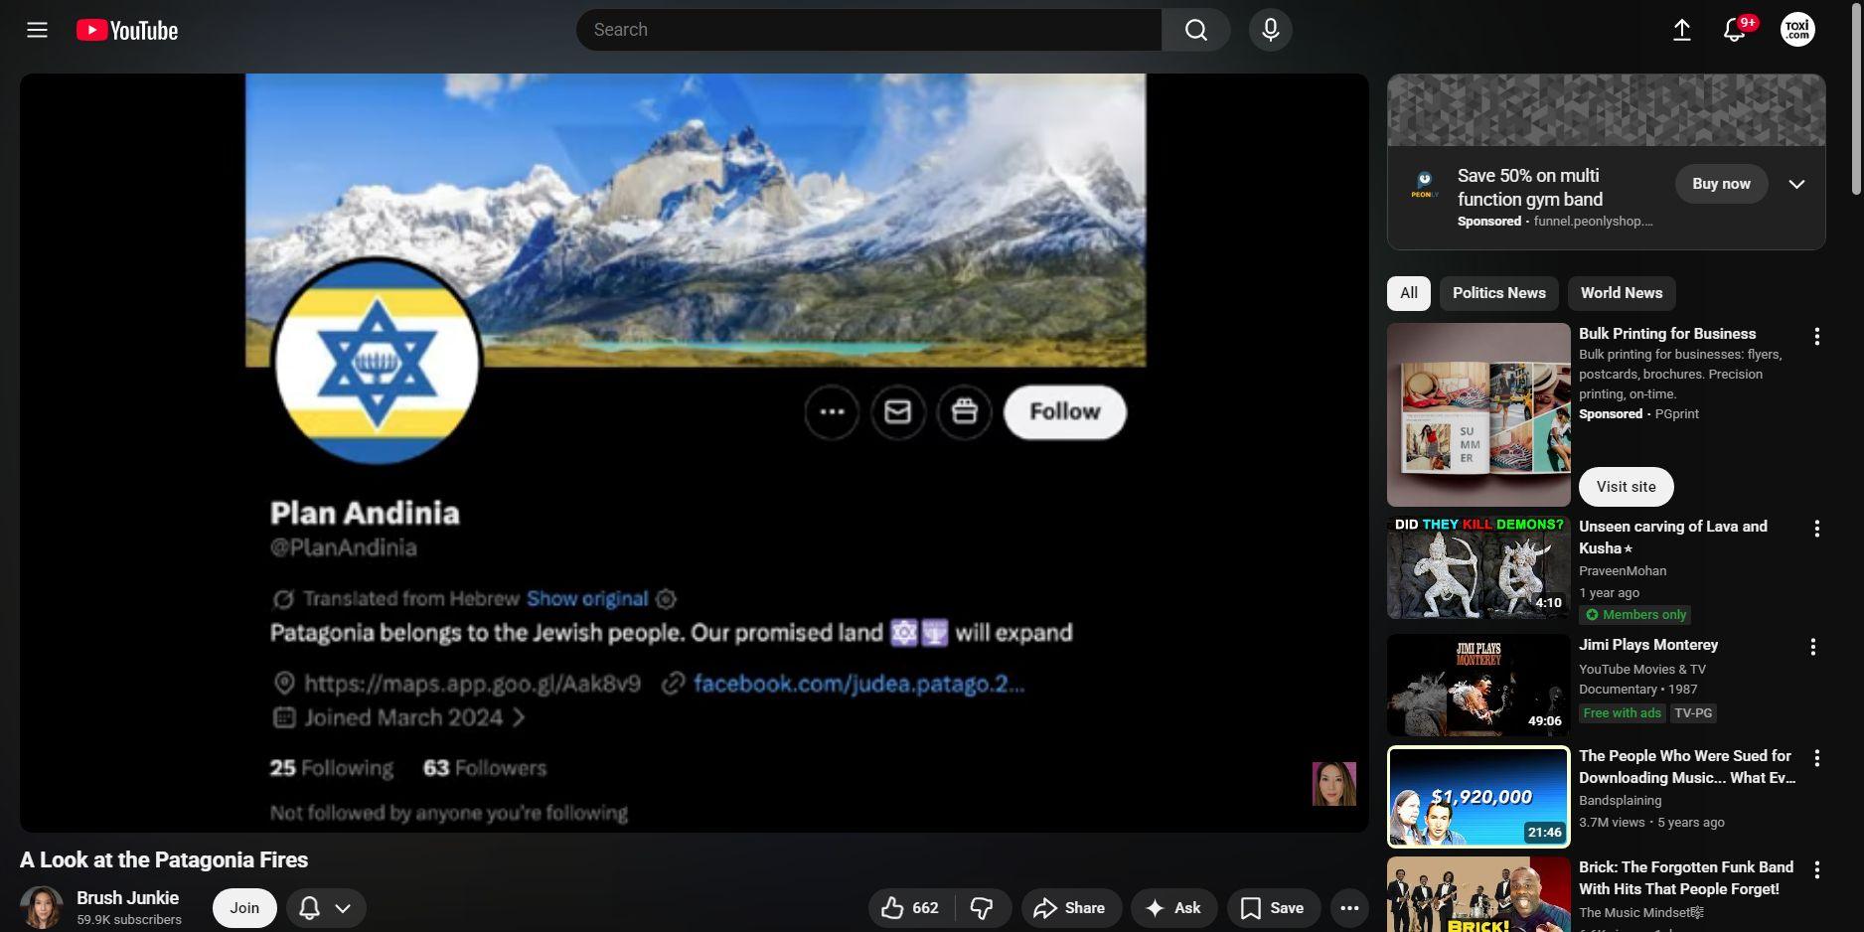Click Visit site on the PGprint ad

1626,487
